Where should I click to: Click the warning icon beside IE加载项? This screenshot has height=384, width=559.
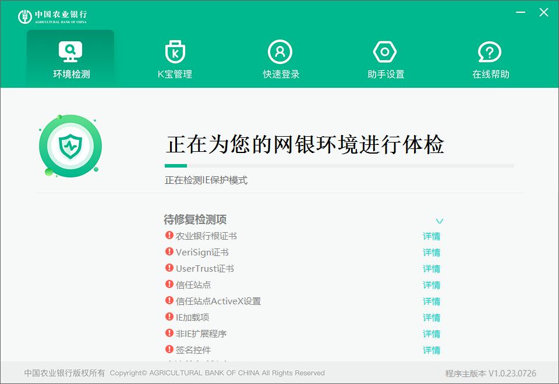tap(169, 317)
